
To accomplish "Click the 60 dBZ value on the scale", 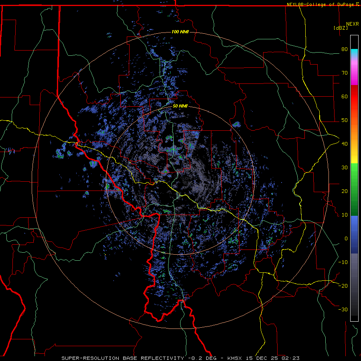I will point(345,96).
